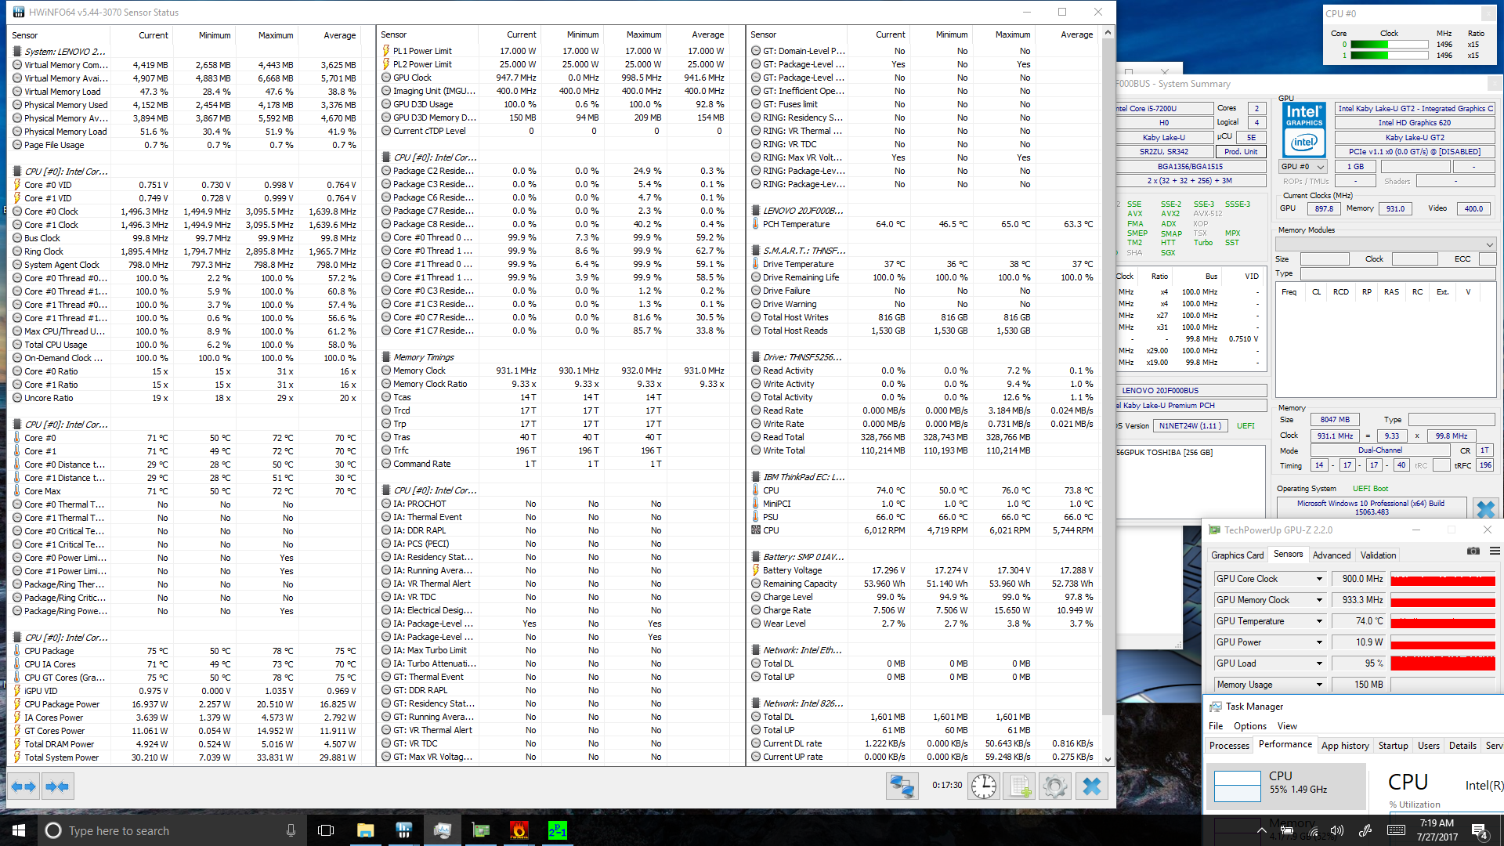Open HWiNFO sensor settings gear

point(1054,786)
